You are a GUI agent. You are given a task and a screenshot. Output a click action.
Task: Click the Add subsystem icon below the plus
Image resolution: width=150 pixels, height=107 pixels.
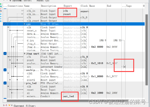pos(1,6)
